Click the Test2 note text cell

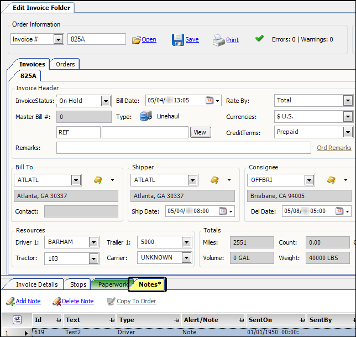pos(90,332)
